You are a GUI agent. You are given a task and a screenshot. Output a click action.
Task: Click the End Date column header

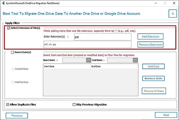click(x=114, y=67)
